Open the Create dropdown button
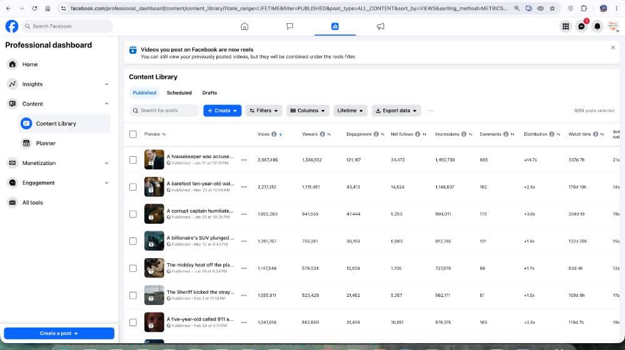 [x=222, y=111]
